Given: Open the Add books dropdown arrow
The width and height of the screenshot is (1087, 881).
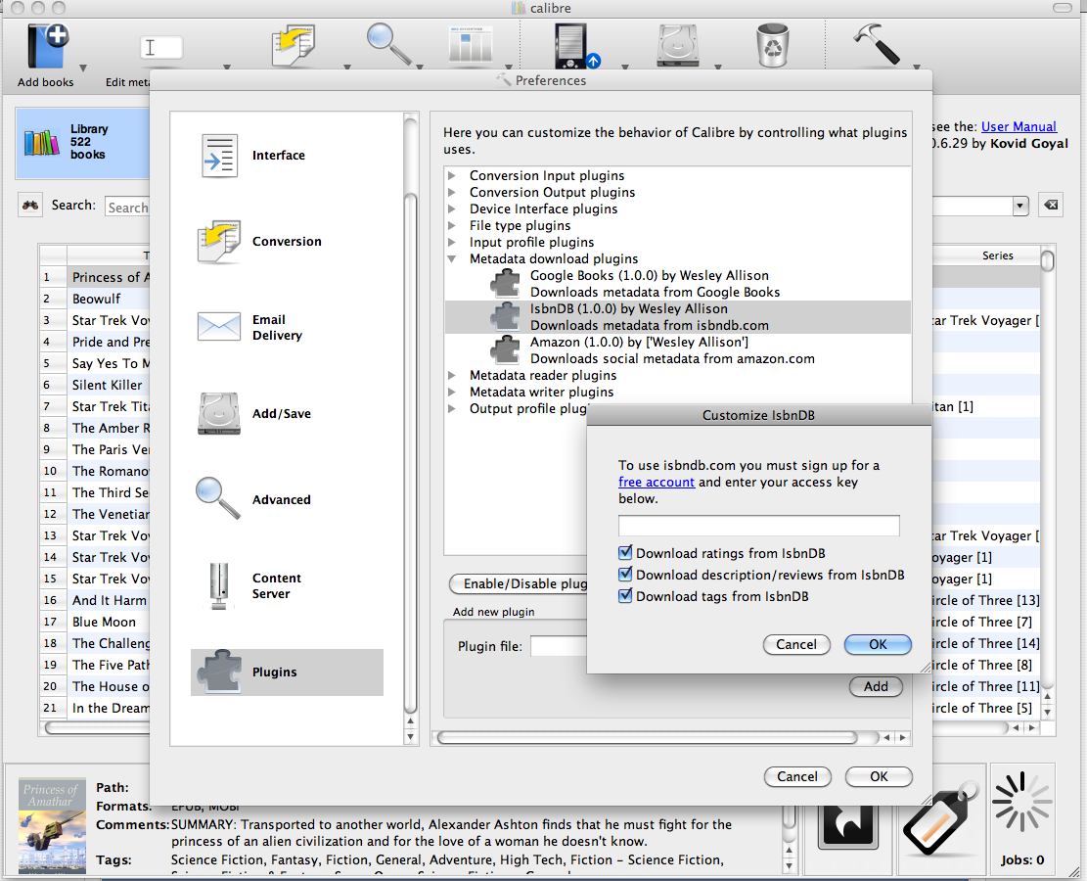Looking at the screenshot, I should point(83,68).
